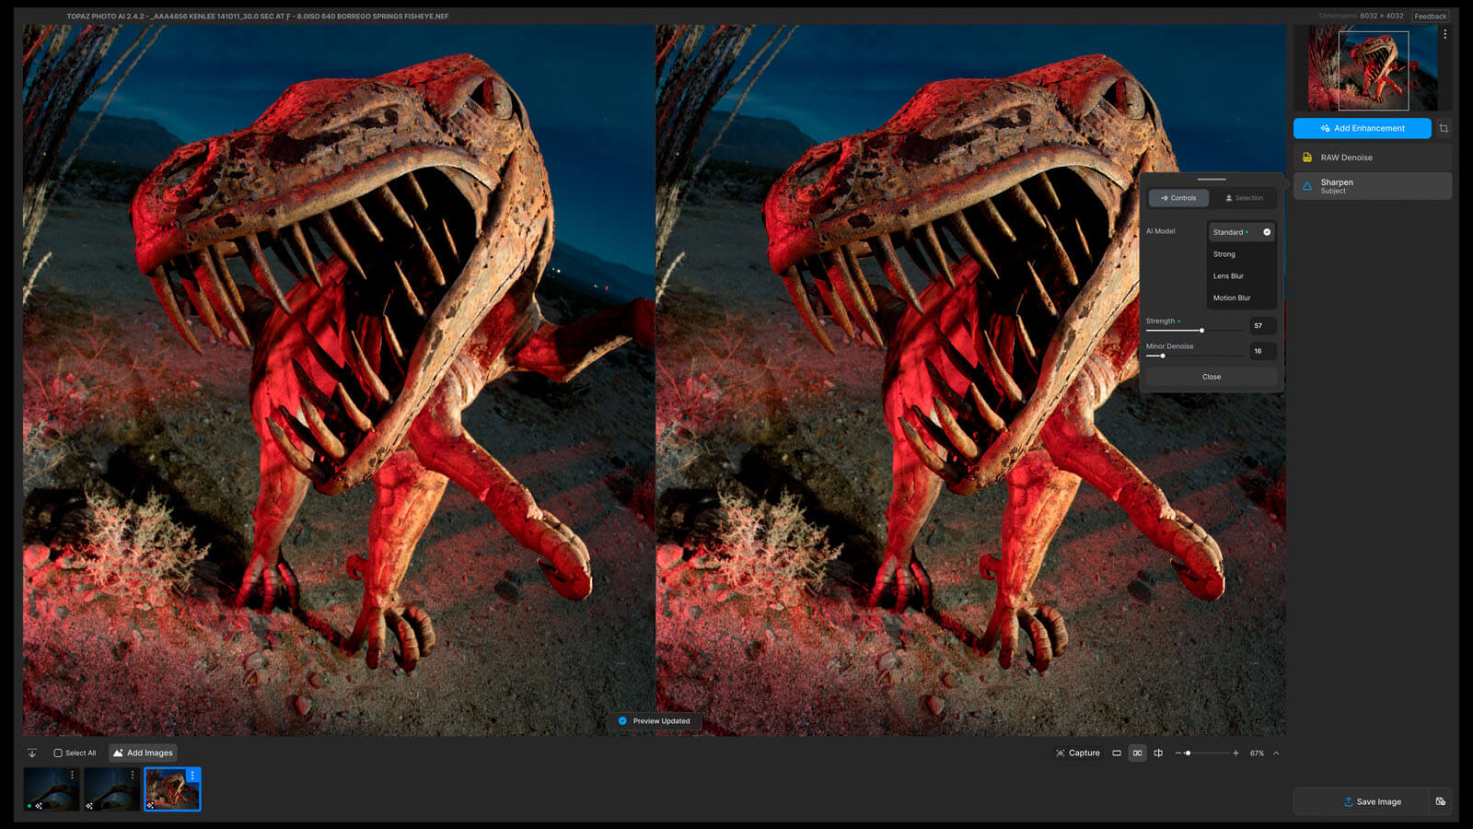Image resolution: width=1473 pixels, height=829 pixels.
Task: Open the selected dinosaur thumbnail's three-dot menu
Action: coord(192,776)
